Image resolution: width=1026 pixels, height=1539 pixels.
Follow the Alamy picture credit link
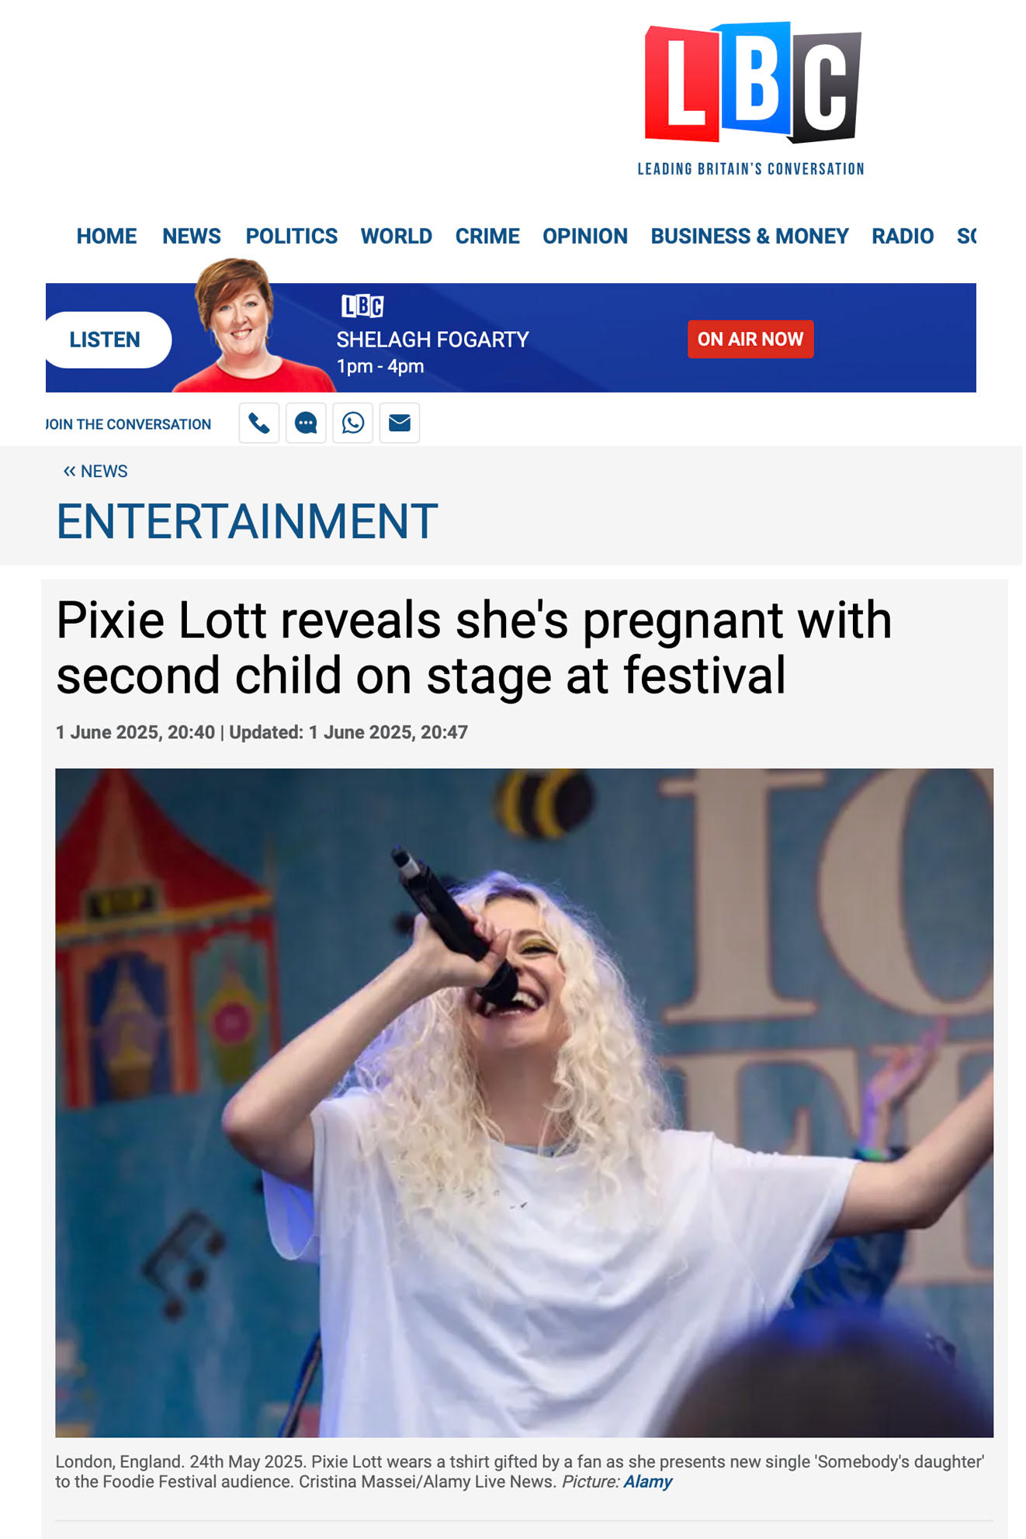pyautogui.click(x=648, y=1482)
